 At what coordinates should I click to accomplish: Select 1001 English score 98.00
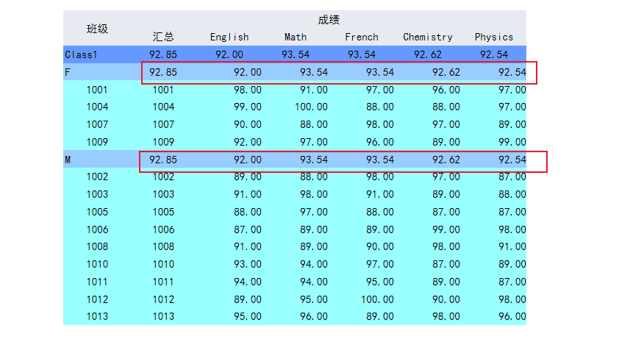pos(248,90)
